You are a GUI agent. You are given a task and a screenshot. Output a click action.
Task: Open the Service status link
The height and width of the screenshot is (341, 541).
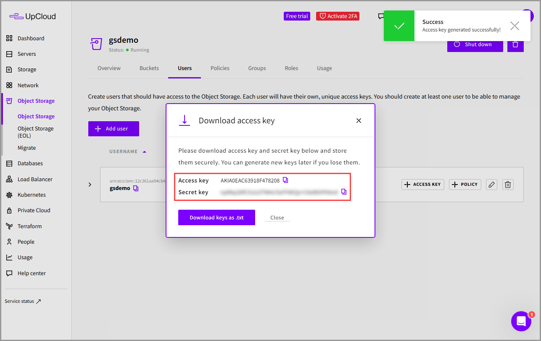coord(23,301)
